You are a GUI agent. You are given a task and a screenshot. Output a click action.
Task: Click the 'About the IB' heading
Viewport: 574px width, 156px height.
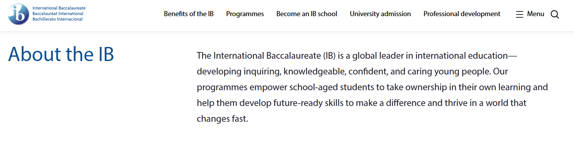pos(61,54)
